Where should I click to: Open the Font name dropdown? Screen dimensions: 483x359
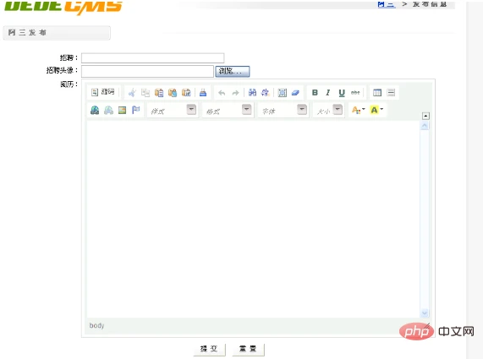click(x=283, y=110)
